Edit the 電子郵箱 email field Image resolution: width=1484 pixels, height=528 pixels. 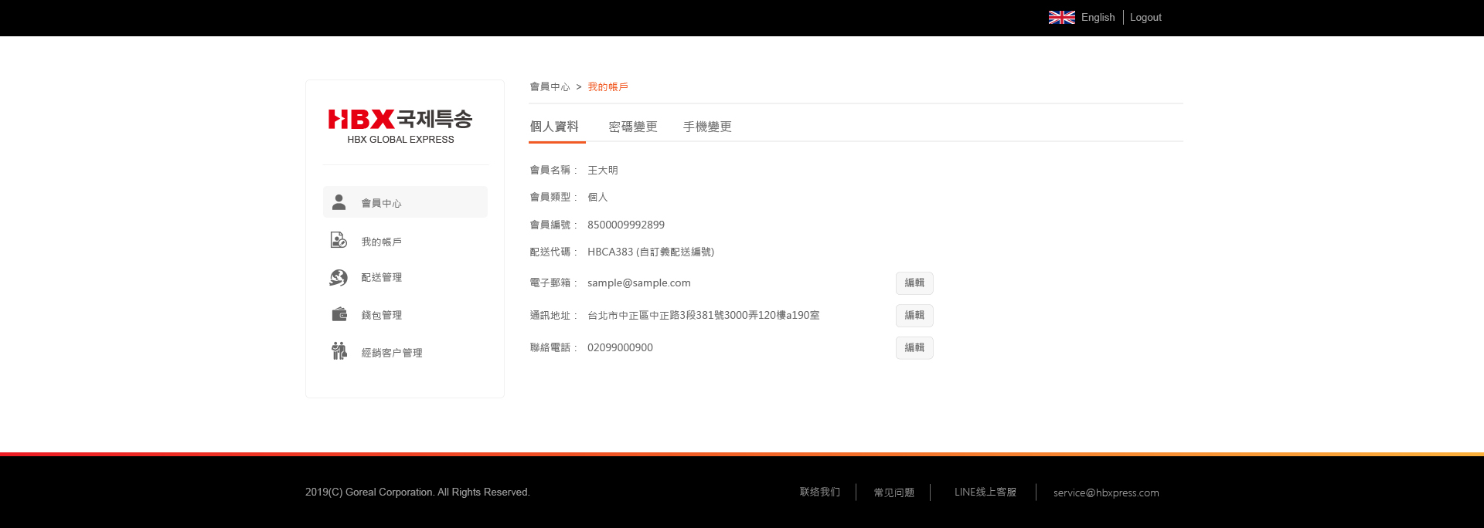[x=914, y=283]
